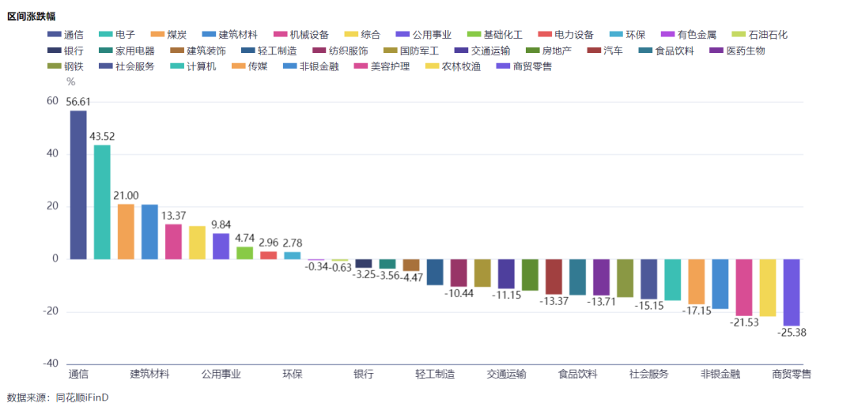
Task: Toggle the 房地产 legend entry
Action: click(549, 51)
